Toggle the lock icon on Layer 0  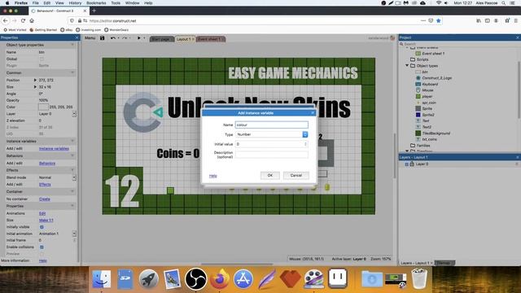click(412, 164)
